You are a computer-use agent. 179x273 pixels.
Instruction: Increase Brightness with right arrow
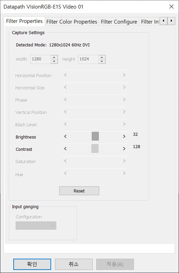tap(124, 136)
